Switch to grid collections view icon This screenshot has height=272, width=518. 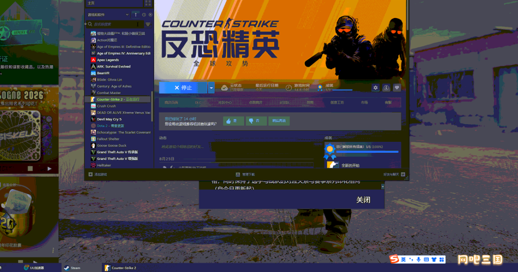point(148,3)
